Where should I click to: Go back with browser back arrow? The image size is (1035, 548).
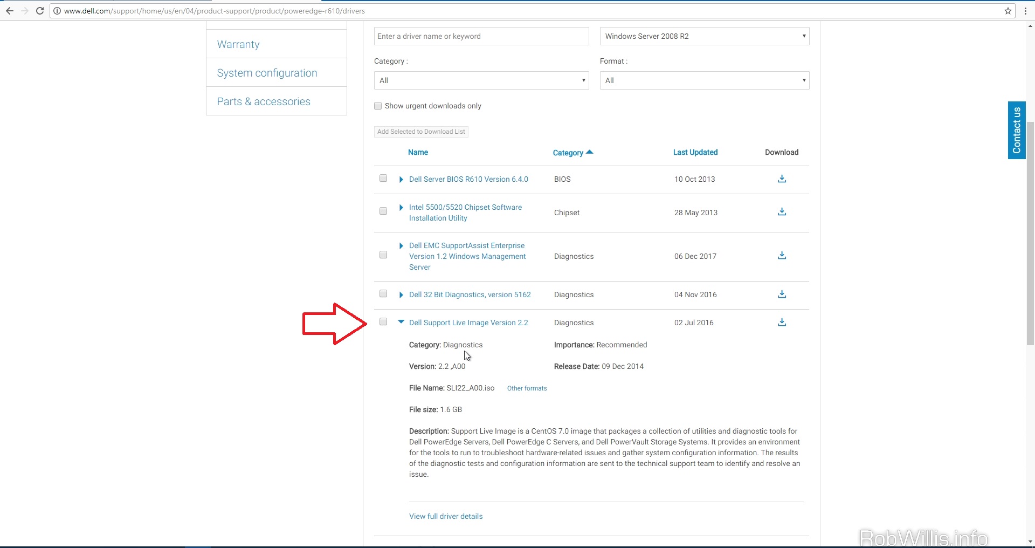[10, 11]
